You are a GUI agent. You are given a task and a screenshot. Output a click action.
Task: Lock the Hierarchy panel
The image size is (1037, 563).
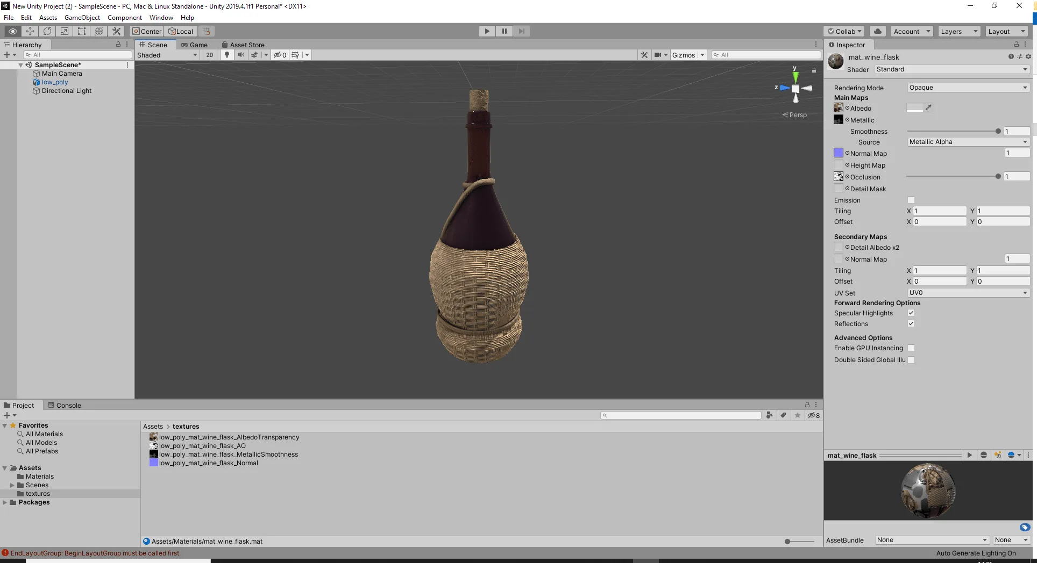[118, 45]
